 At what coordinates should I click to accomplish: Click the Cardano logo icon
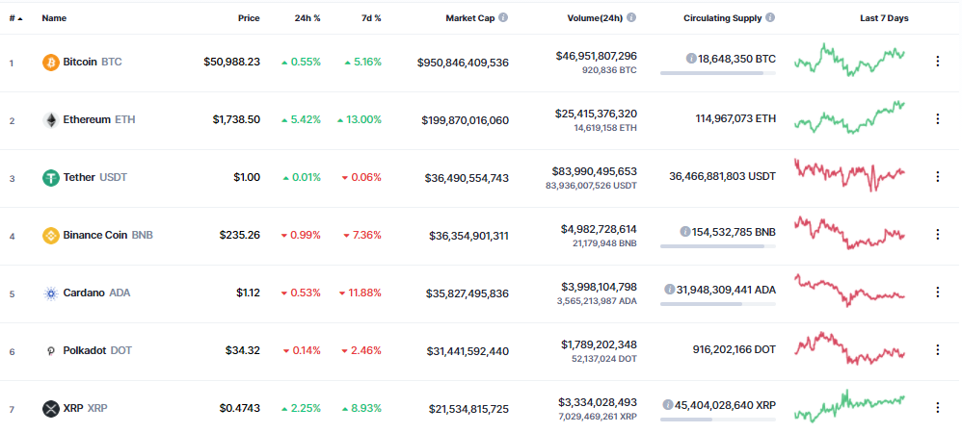tap(50, 293)
